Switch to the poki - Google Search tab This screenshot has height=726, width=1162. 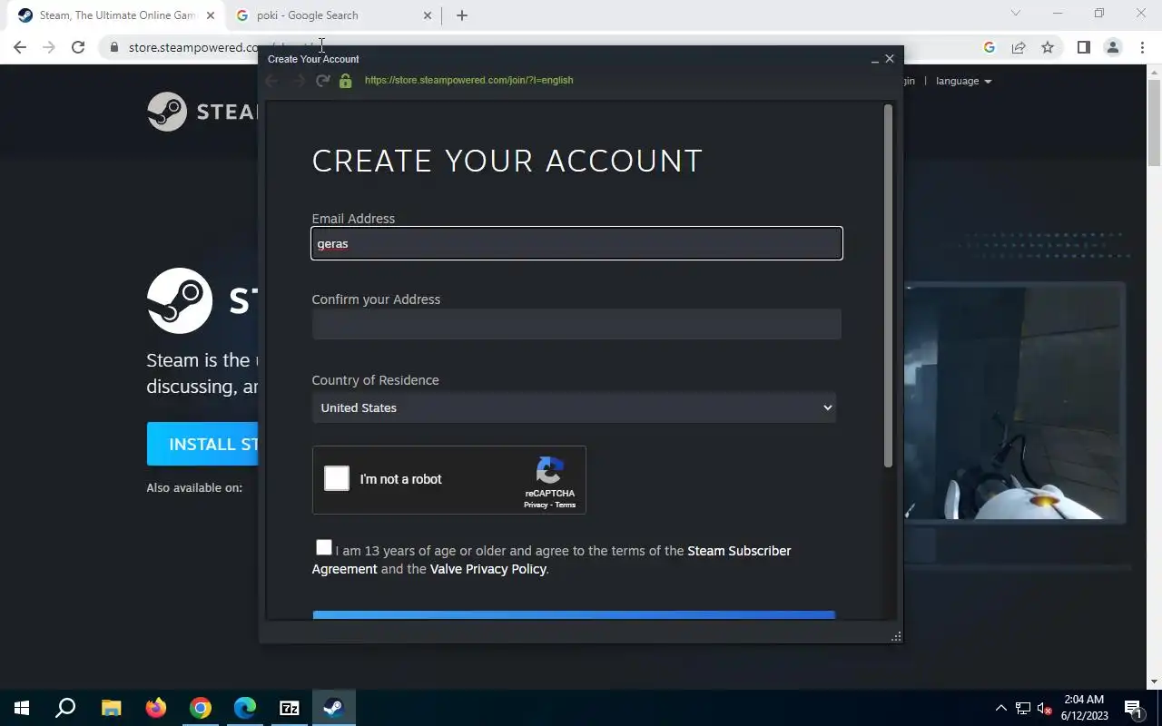(331, 15)
